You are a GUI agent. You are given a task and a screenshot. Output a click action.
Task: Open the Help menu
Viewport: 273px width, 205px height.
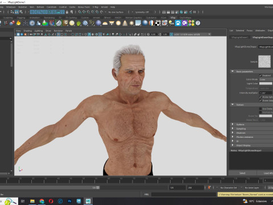click(113, 7)
